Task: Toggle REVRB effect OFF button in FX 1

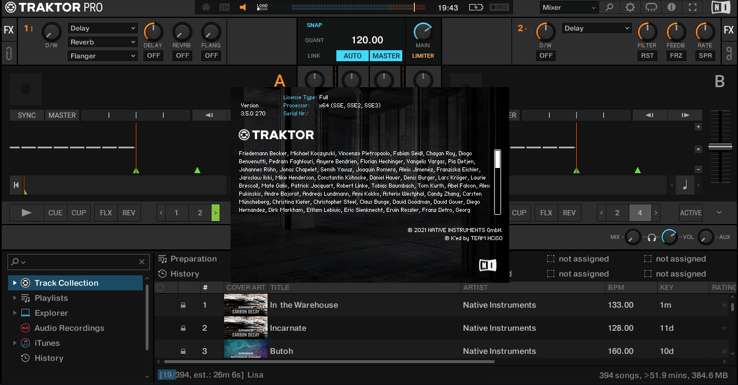Action: (x=183, y=55)
